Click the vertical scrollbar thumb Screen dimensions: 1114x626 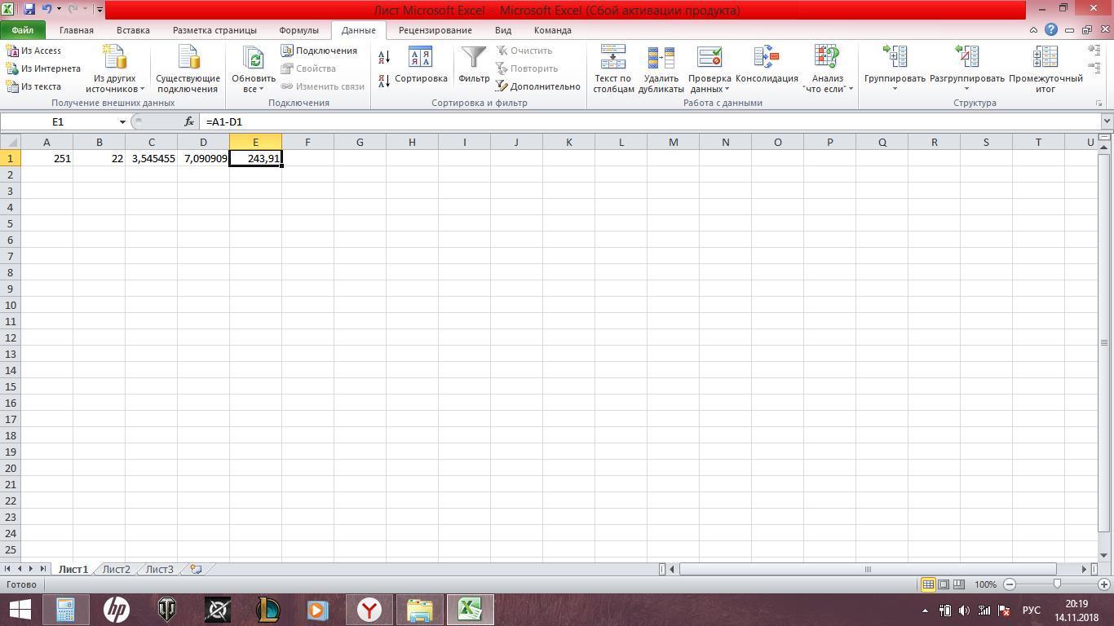click(x=1105, y=342)
